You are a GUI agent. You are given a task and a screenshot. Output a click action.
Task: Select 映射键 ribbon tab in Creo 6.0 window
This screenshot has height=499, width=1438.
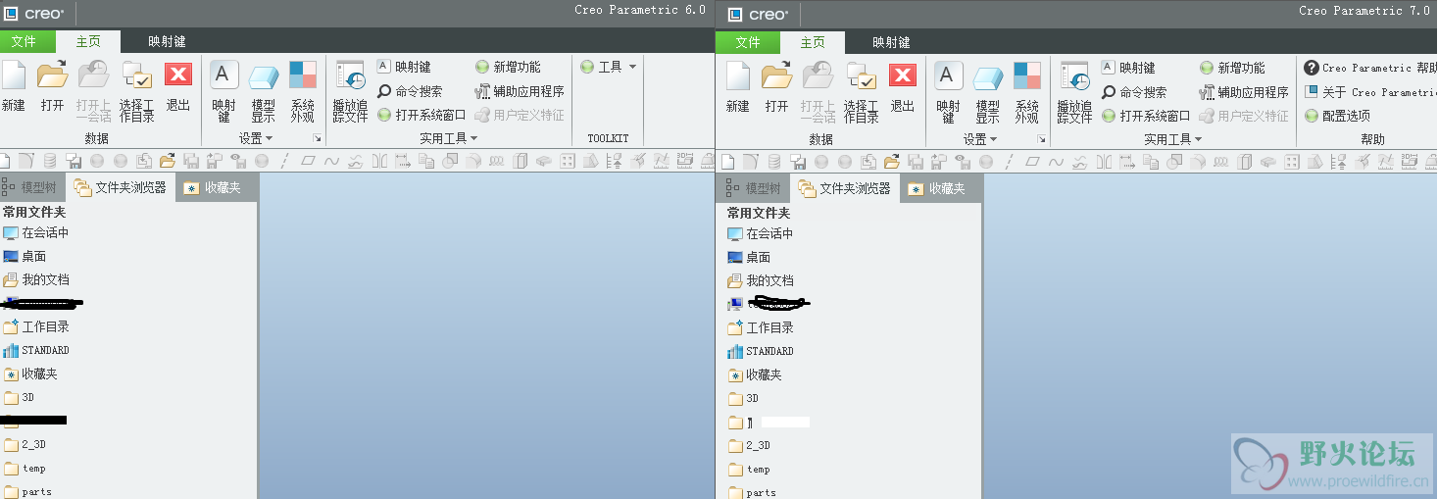[167, 42]
